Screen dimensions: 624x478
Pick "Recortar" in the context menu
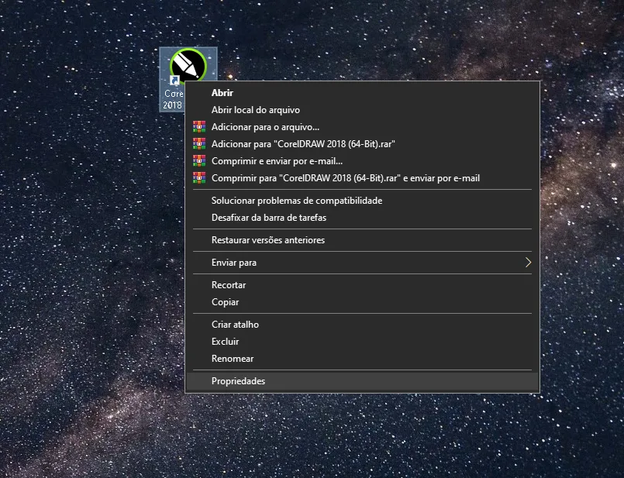click(229, 285)
